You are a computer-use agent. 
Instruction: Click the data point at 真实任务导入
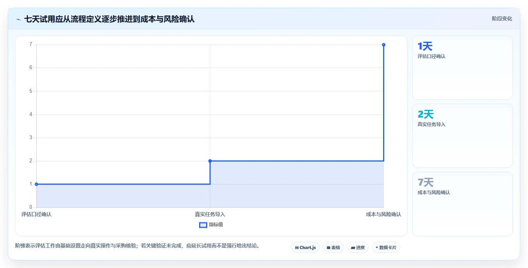click(210, 161)
